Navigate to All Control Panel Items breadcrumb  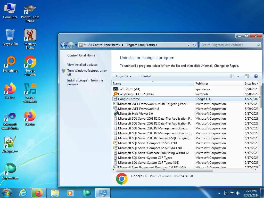[104, 45]
